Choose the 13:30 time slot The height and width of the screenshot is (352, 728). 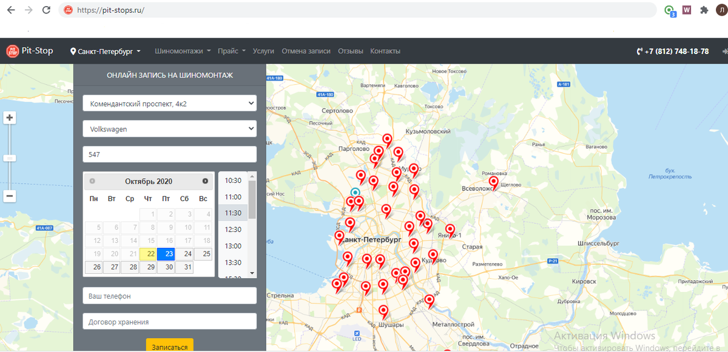pyautogui.click(x=234, y=262)
